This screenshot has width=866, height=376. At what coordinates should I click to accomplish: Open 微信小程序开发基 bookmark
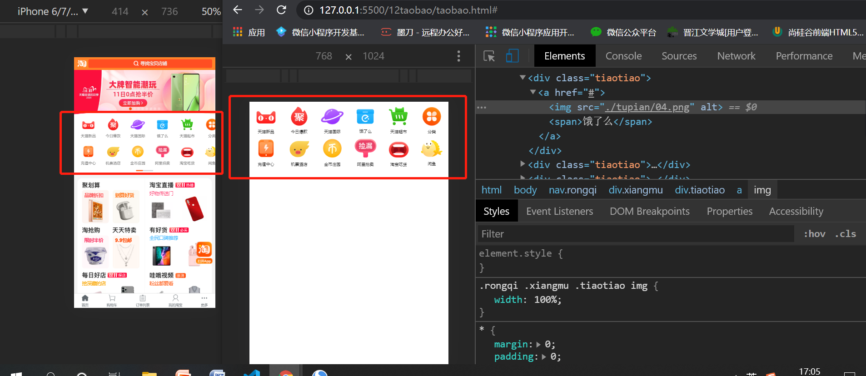coord(320,32)
